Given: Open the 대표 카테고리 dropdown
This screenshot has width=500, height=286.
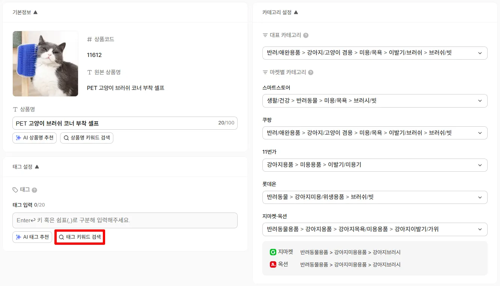Looking at the screenshot, I should pos(480,53).
